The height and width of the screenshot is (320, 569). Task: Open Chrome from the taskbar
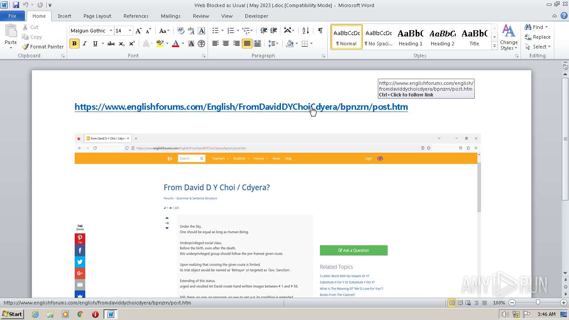click(80, 314)
